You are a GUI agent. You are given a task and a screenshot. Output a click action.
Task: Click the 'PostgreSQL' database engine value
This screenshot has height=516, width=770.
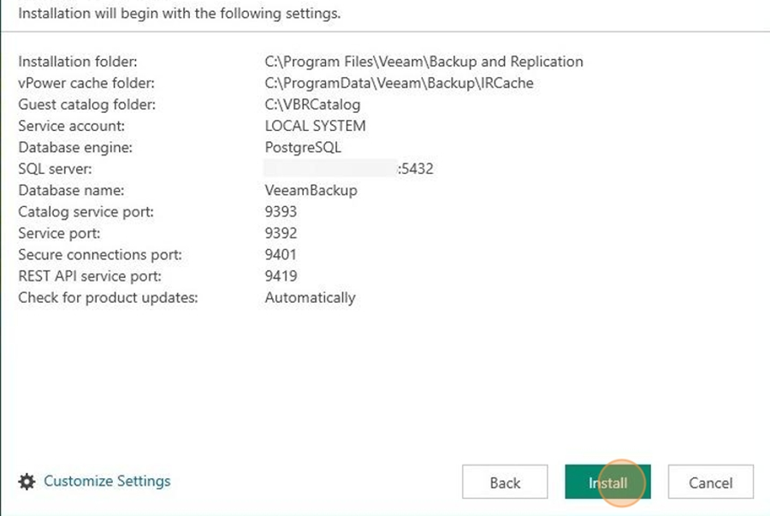coord(303,148)
